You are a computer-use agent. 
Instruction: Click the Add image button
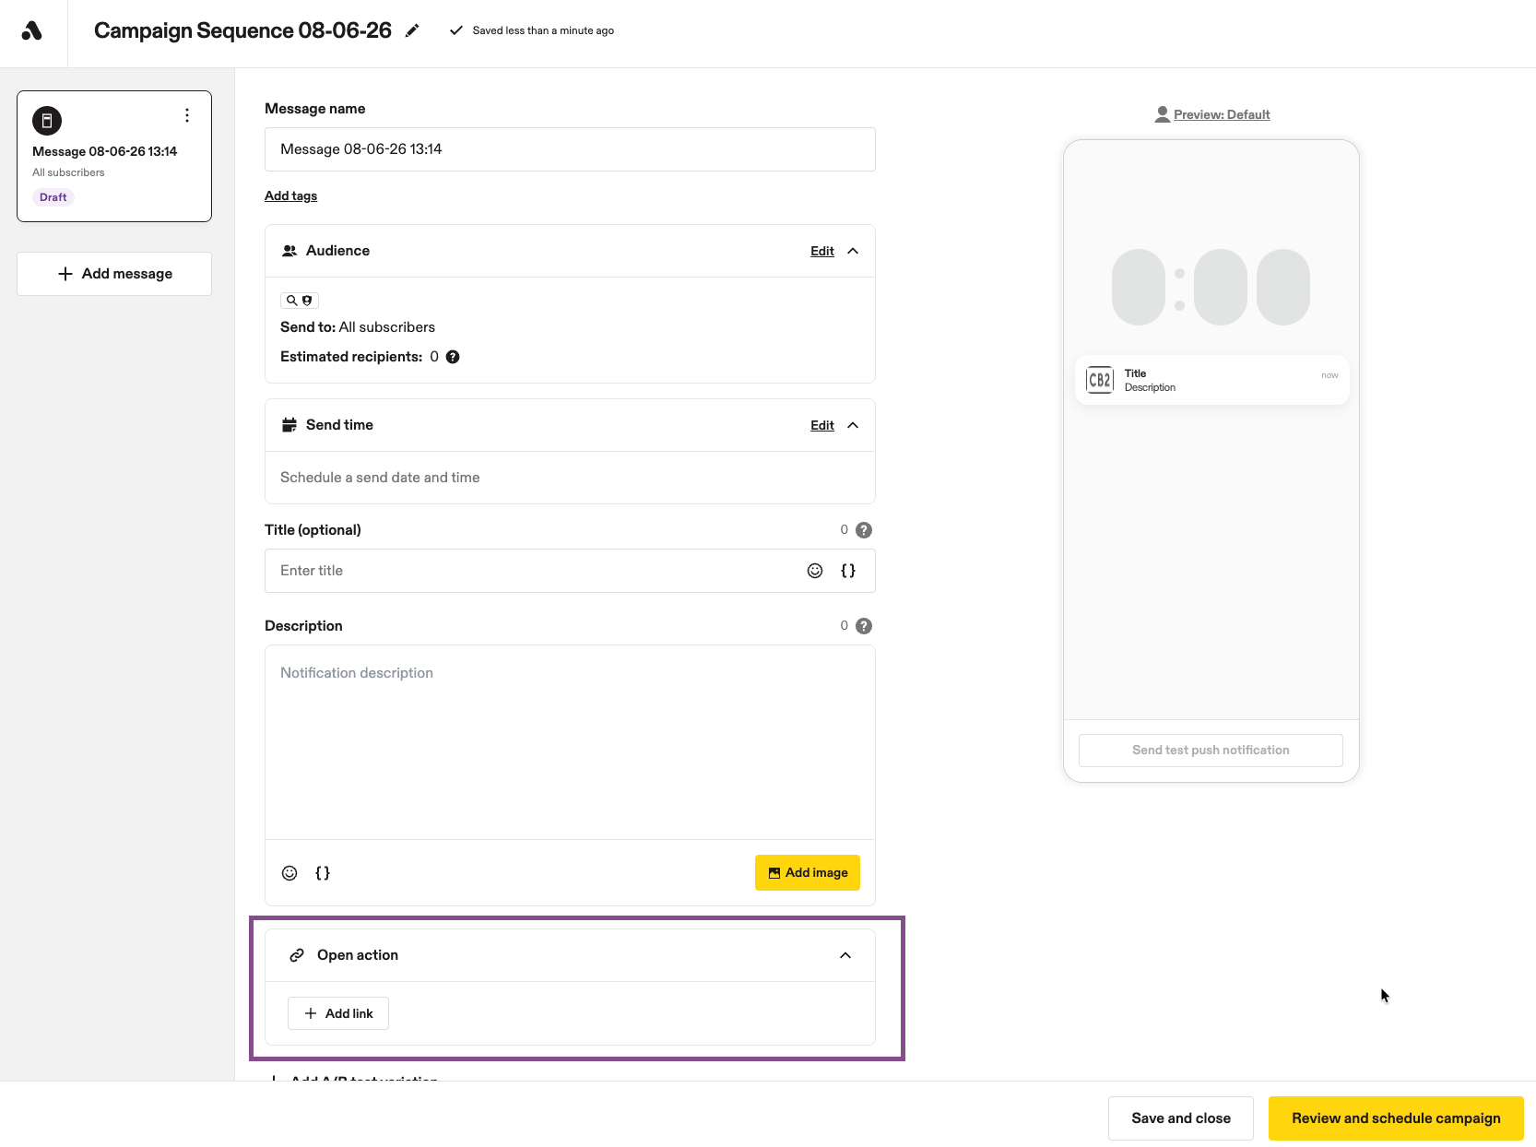808,873
